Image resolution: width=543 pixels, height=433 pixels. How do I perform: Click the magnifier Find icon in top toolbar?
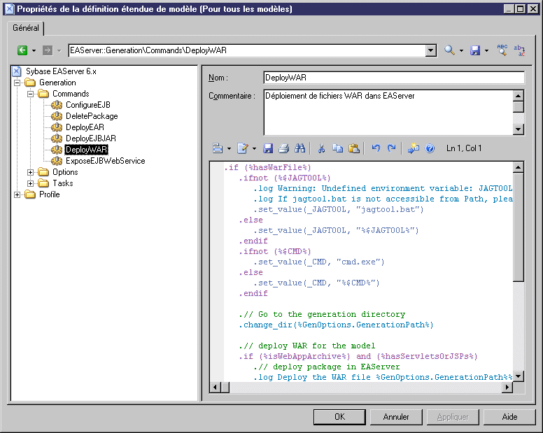click(x=449, y=50)
